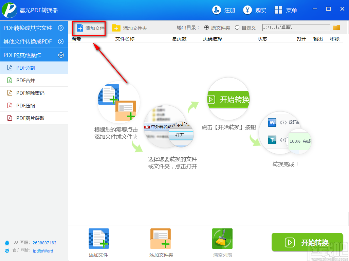
Task: Open the 其他文件转换成PDF section
Action: click(34, 41)
